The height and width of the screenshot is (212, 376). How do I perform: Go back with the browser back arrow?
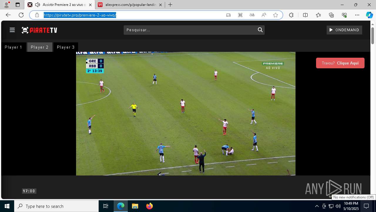pos(8,15)
